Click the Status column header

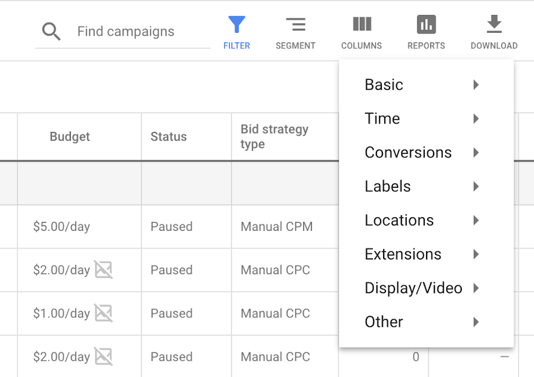click(x=168, y=137)
